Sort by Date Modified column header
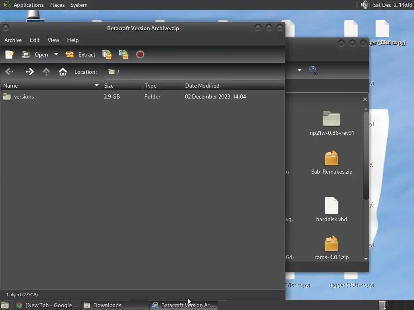This screenshot has height=310, width=414. point(234,86)
